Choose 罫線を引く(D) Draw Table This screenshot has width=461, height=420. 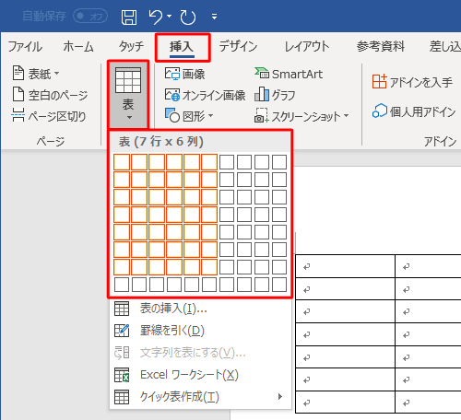click(x=200, y=331)
